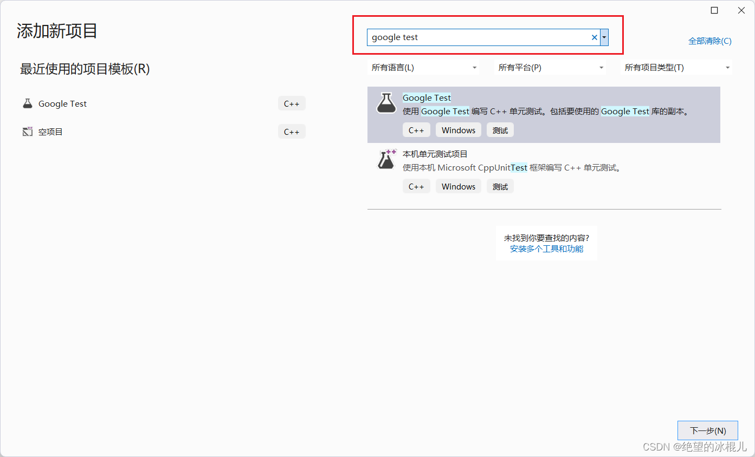Maximize the 添加新项目 dialog window

[714, 10]
